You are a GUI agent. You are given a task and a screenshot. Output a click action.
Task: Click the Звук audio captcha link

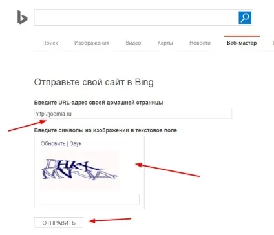click(76, 143)
